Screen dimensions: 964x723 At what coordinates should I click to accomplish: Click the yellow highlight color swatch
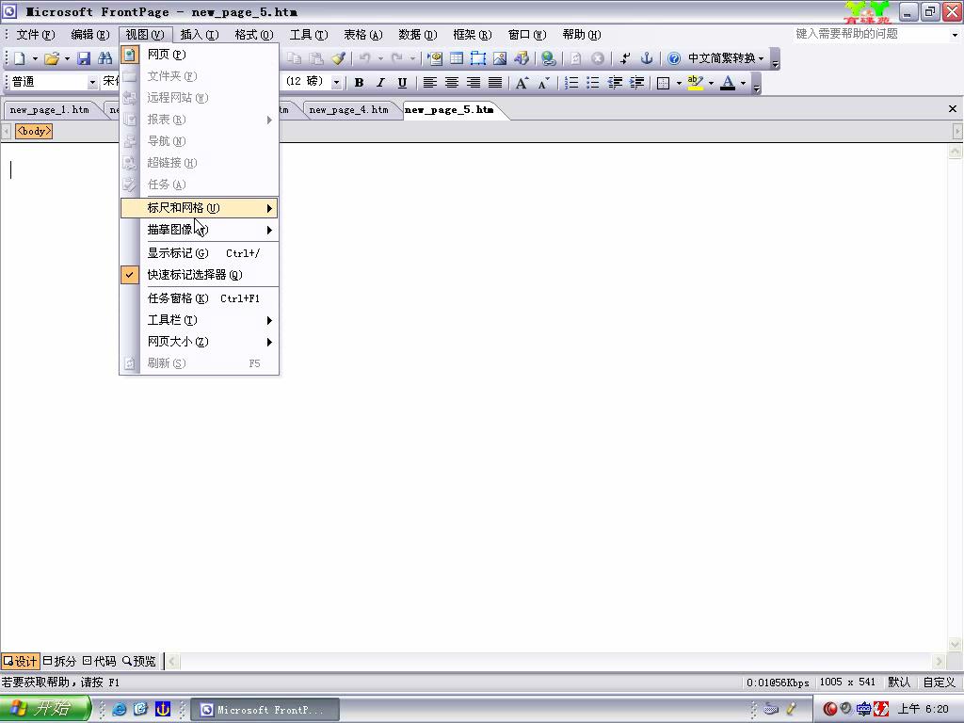point(696,83)
